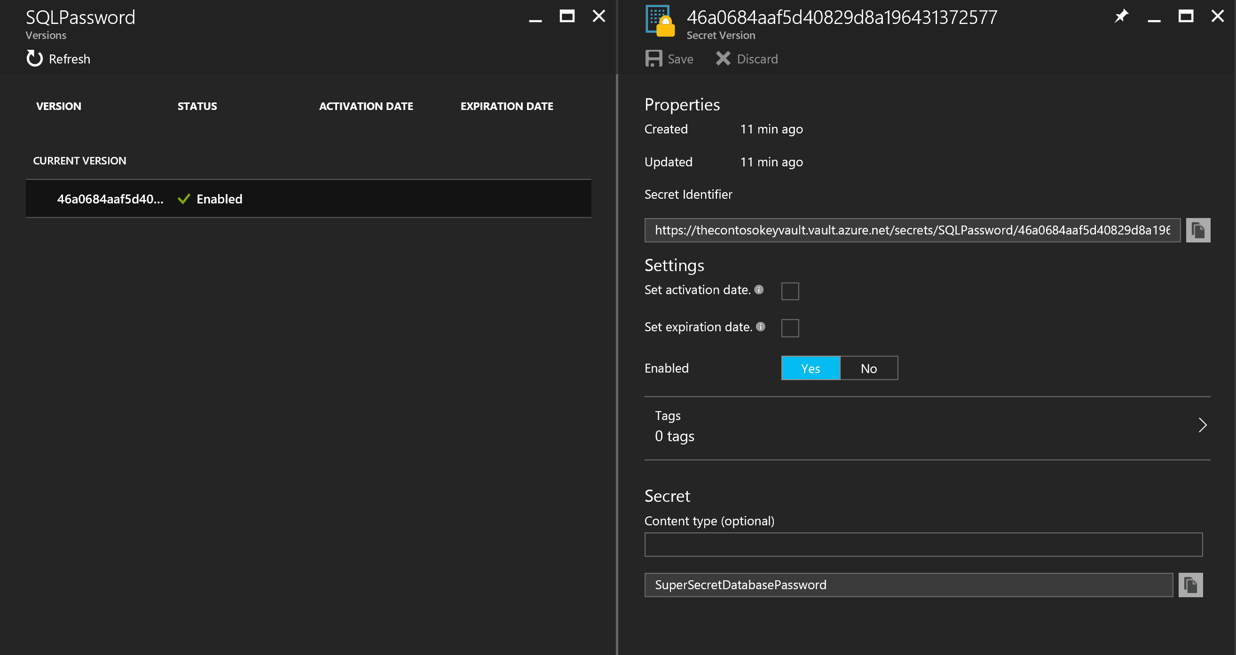Image resolution: width=1236 pixels, height=655 pixels.
Task: Click the blade title 46a0684aaf5d40829d8a196431372577
Action: 842,17
